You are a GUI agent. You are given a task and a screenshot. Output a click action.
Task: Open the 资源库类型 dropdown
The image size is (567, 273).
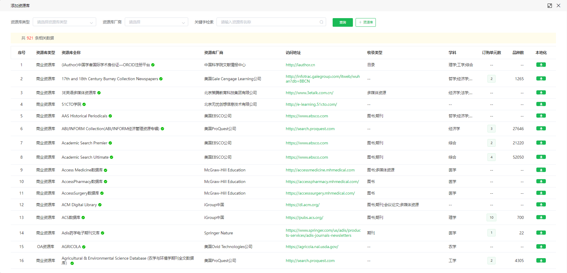coord(64,22)
